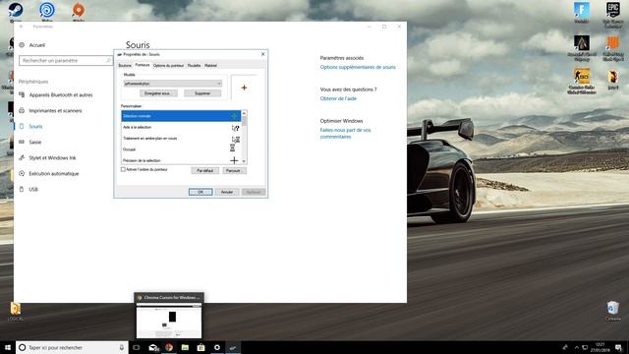This screenshot has width=629, height=354.
Task: Click the Par défaut button
Action: pyautogui.click(x=205, y=170)
